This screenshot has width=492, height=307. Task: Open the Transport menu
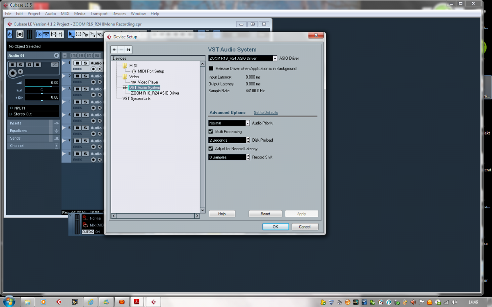point(99,14)
